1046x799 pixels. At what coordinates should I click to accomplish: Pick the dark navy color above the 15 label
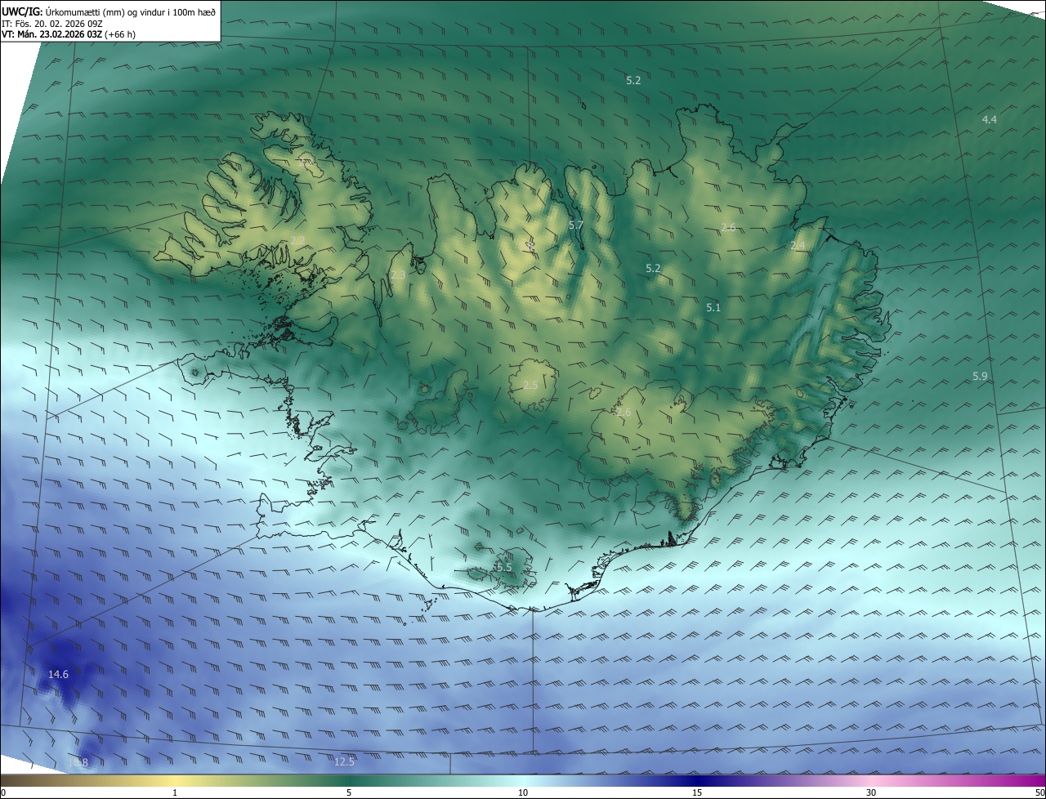[x=697, y=780]
